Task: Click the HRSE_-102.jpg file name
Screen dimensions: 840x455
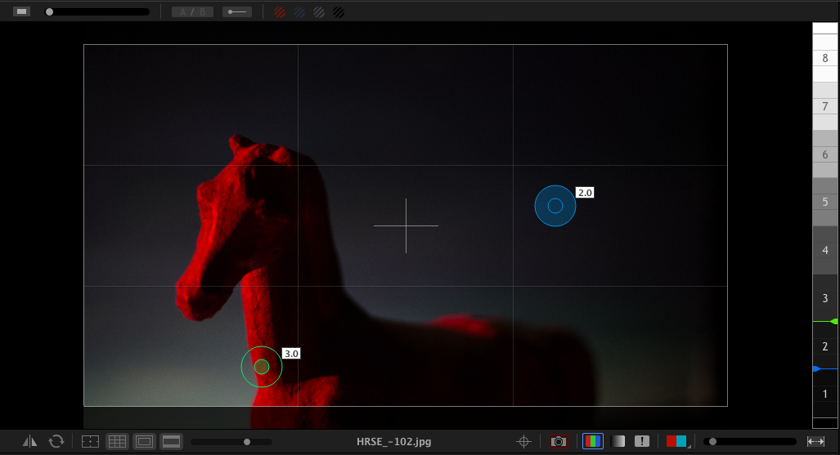Action: [x=393, y=442]
